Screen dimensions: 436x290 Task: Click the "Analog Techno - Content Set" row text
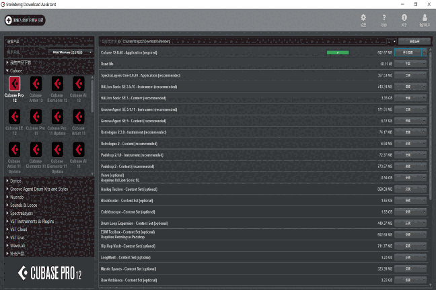tap(129, 189)
